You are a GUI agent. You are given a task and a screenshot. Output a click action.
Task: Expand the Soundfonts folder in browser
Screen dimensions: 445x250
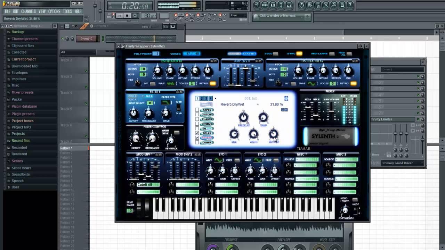(21, 174)
